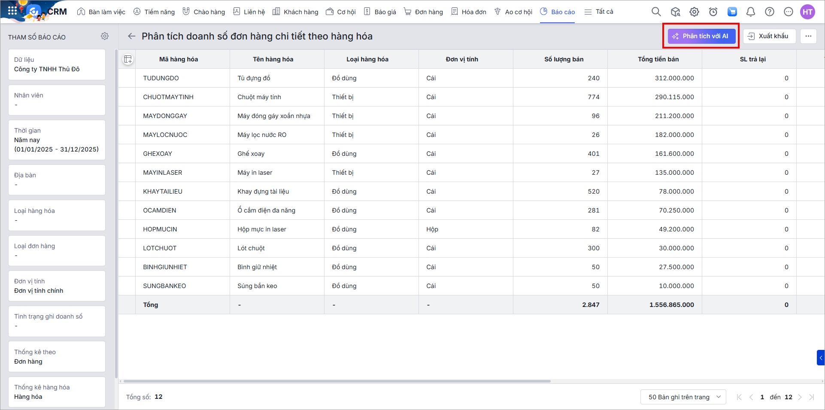
Task: Click Phân tích với AI button
Action: click(x=701, y=36)
